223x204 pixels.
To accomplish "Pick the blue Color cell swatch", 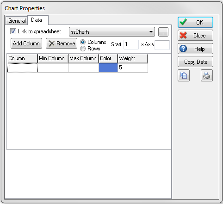I will click(108, 68).
